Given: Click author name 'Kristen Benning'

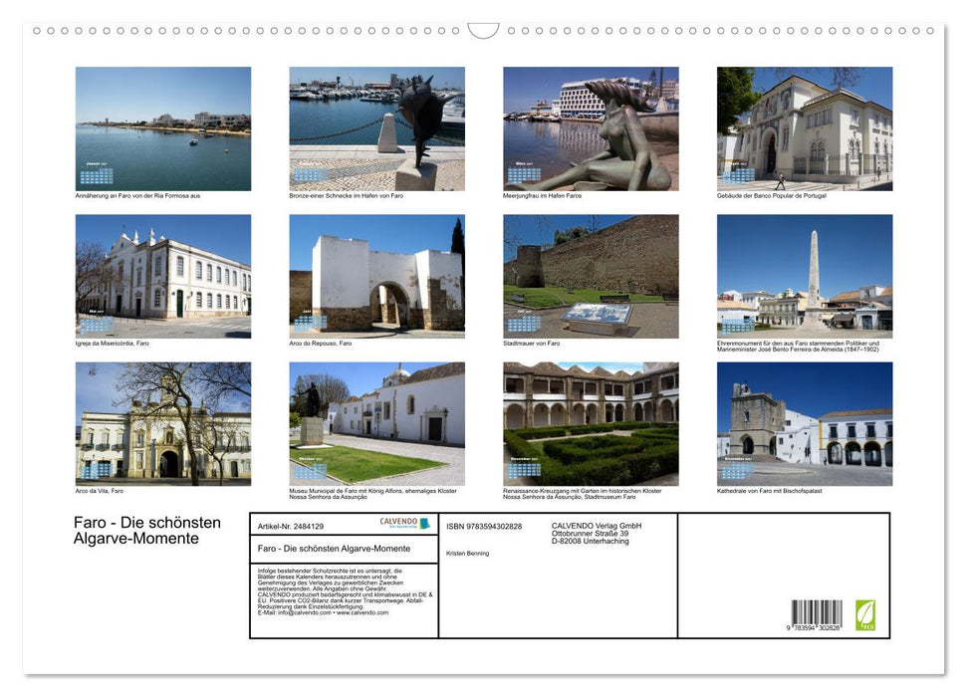Looking at the screenshot, I should click(467, 554).
